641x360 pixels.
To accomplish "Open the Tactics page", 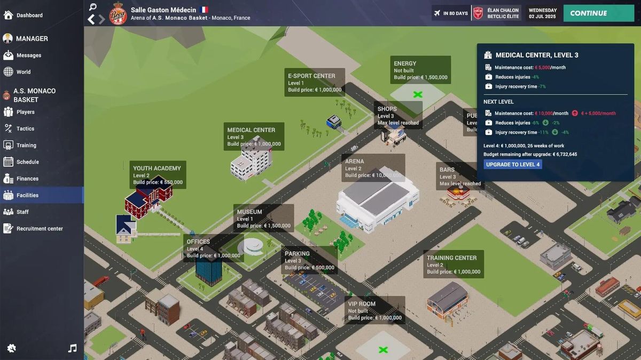I will pyautogui.click(x=25, y=129).
